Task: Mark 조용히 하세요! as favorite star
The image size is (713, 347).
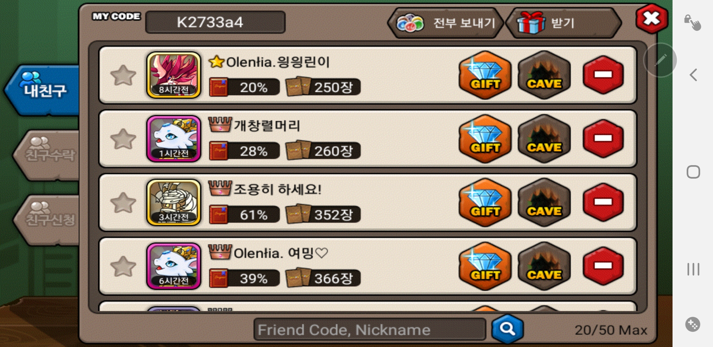Action: tap(123, 202)
